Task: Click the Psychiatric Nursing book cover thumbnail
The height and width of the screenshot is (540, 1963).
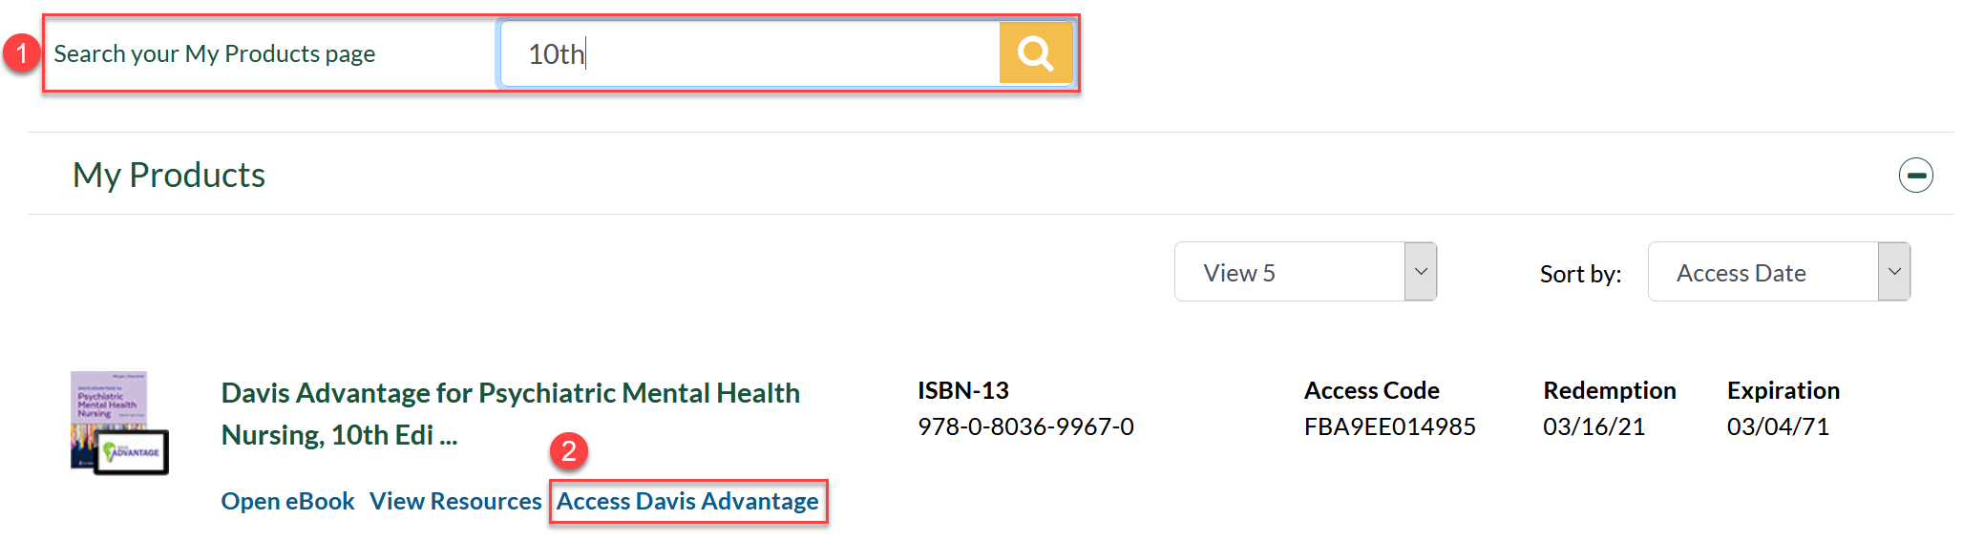Action: point(118,423)
